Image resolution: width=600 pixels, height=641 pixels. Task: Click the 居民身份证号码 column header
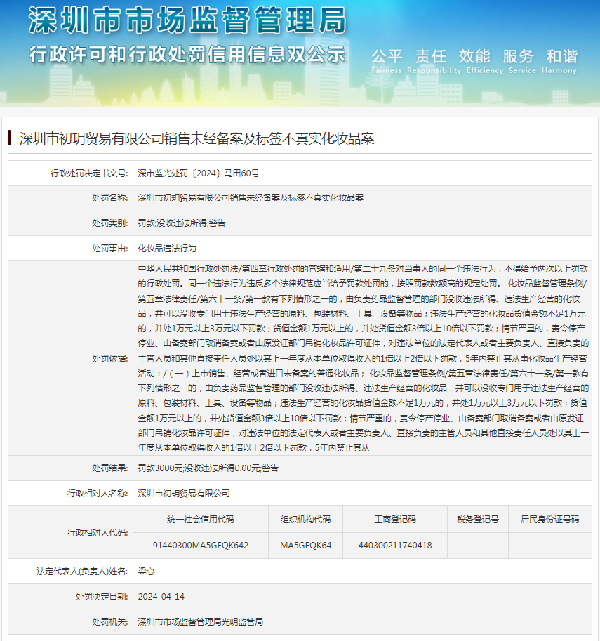point(549,520)
